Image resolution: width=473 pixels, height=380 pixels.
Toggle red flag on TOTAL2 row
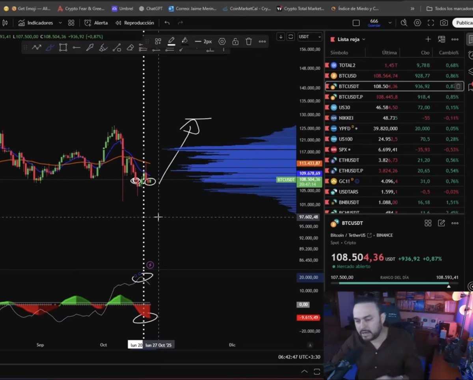(327, 65)
